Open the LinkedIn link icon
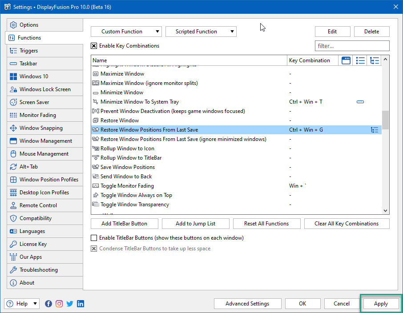The image size is (403, 313). click(x=81, y=304)
